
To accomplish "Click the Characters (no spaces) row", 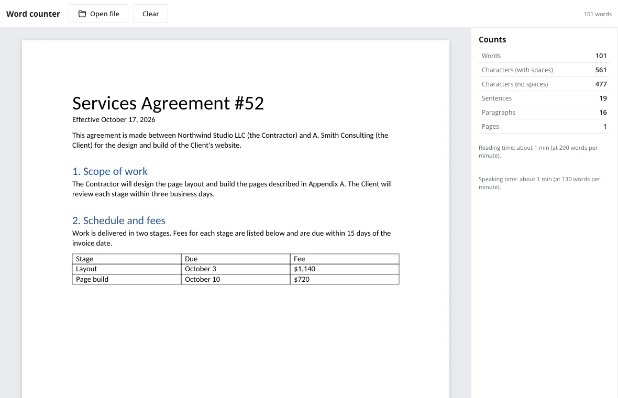I will pos(544,84).
